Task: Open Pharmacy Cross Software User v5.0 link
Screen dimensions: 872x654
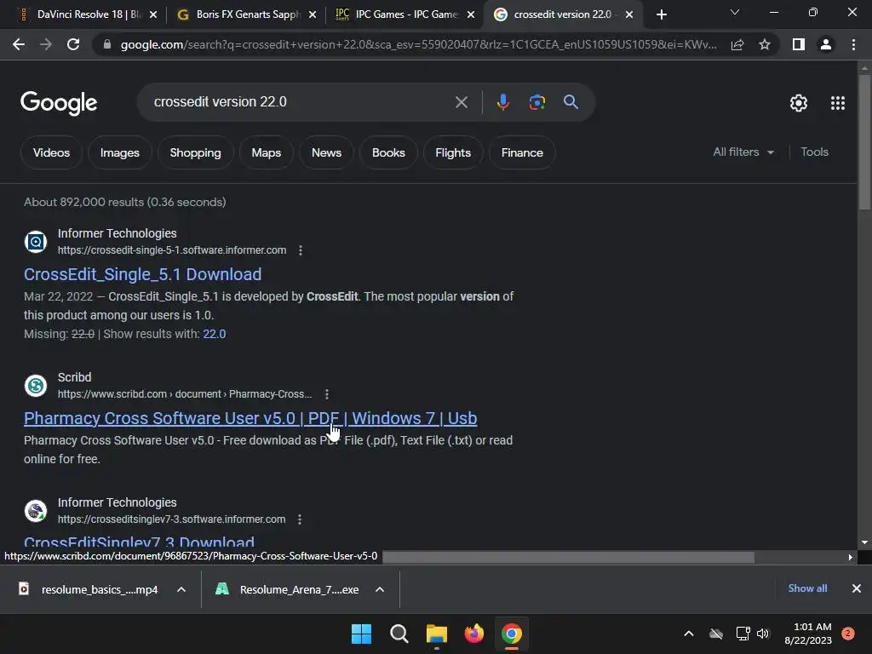Action: pos(250,418)
